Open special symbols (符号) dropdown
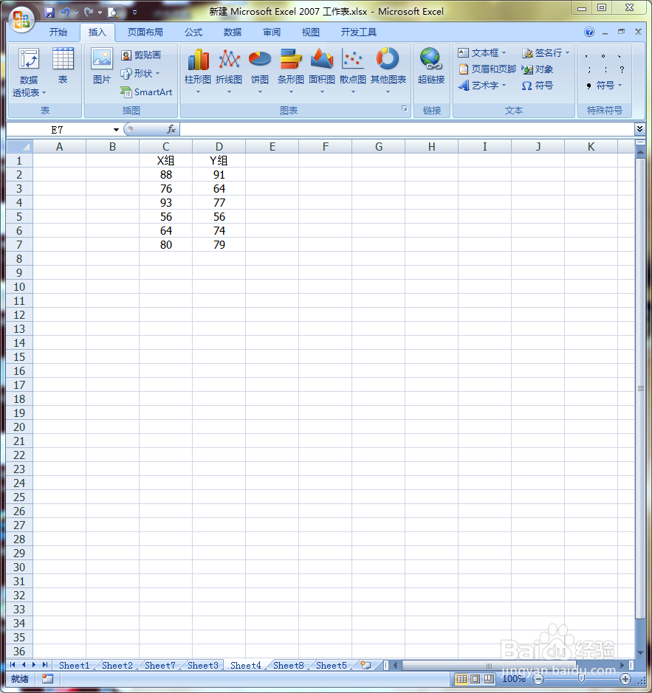This screenshot has width=652, height=693. [604, 86]
